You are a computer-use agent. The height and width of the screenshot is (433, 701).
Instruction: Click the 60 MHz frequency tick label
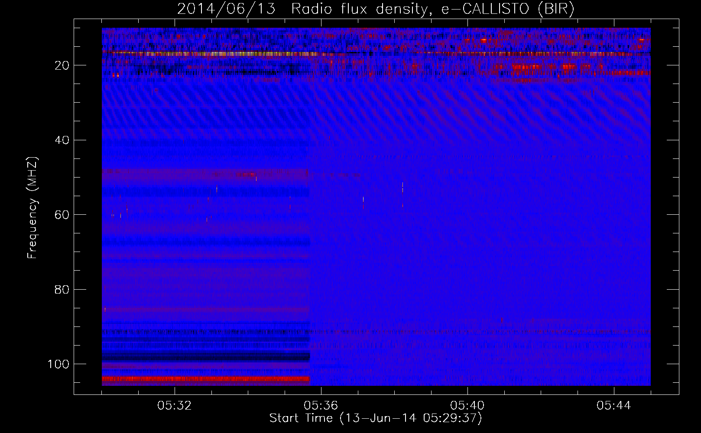click(62, 215)
